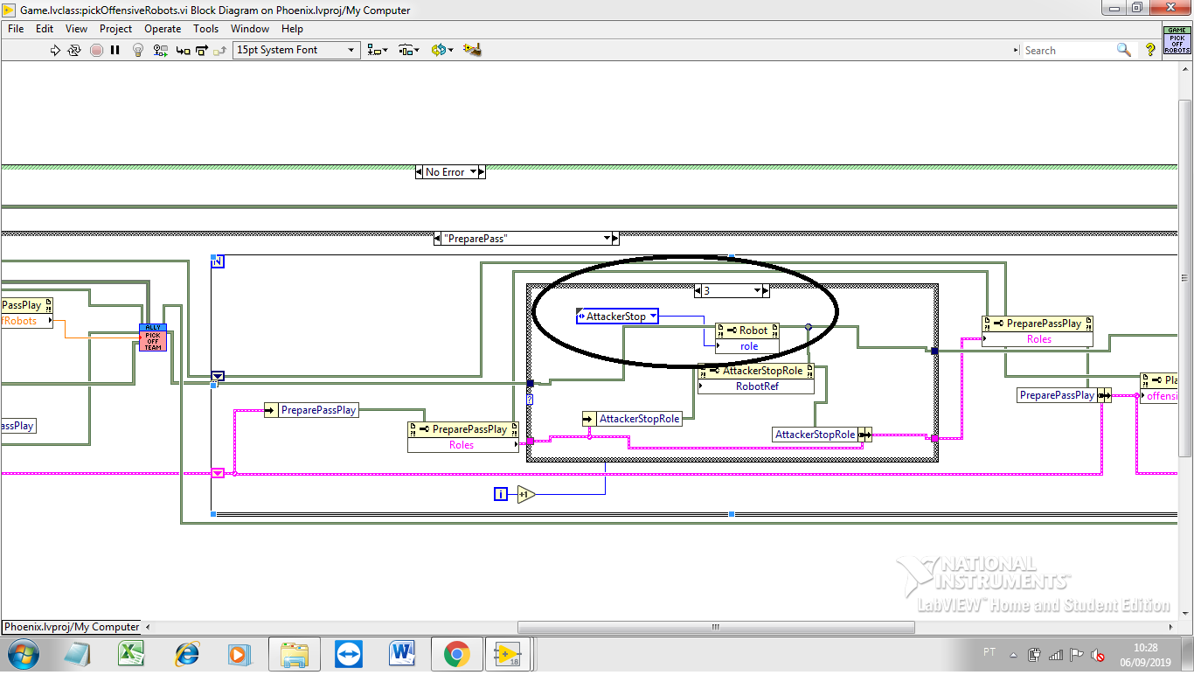
Task: Go to next case after "PreparePass"
Action: point(615,238)
